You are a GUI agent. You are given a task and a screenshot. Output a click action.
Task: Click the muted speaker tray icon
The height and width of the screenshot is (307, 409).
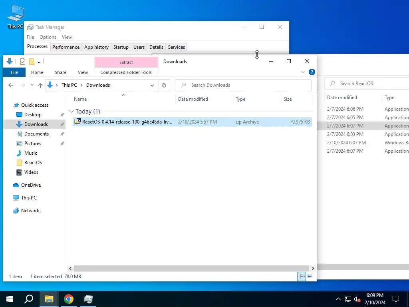(357, 299)
